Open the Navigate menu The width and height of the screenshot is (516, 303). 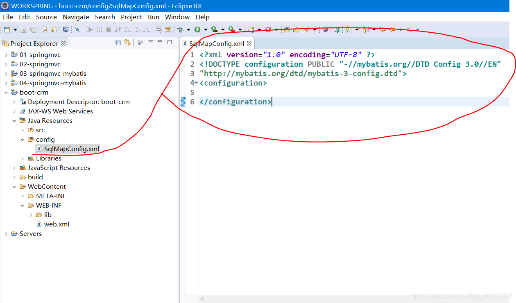(76, 17)
